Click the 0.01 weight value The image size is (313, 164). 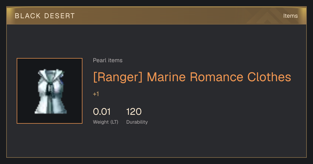(102, 112)
